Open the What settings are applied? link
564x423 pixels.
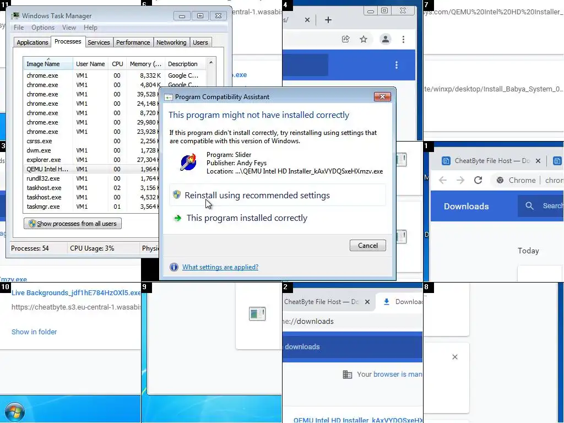(220, 267)
